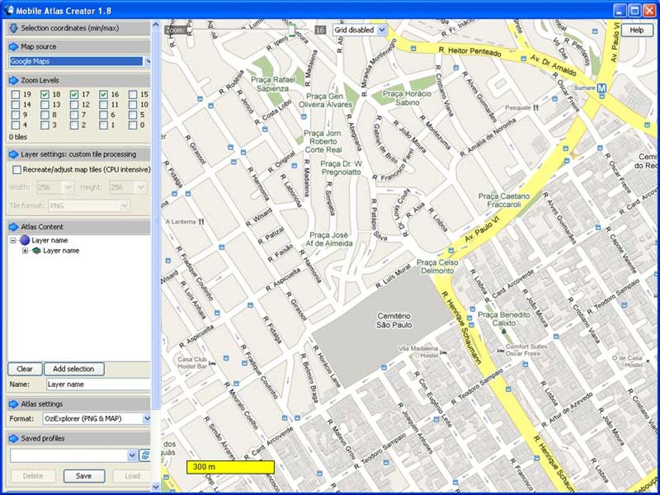The width and height of the screenshot is (660, 495).
Task: Click the Clear button
Action: tap(25, 369)
